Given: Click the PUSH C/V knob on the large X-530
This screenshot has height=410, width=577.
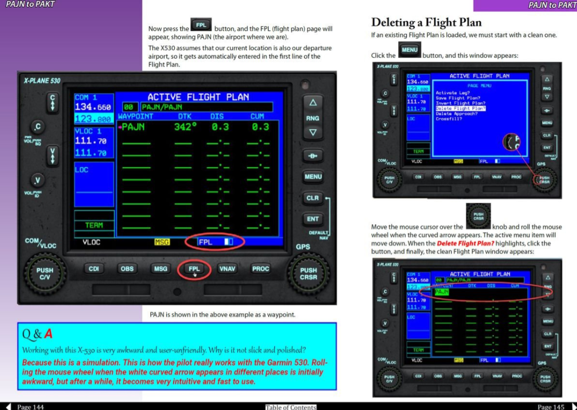Looking at the screenshot, I should [x=45, y=273].
